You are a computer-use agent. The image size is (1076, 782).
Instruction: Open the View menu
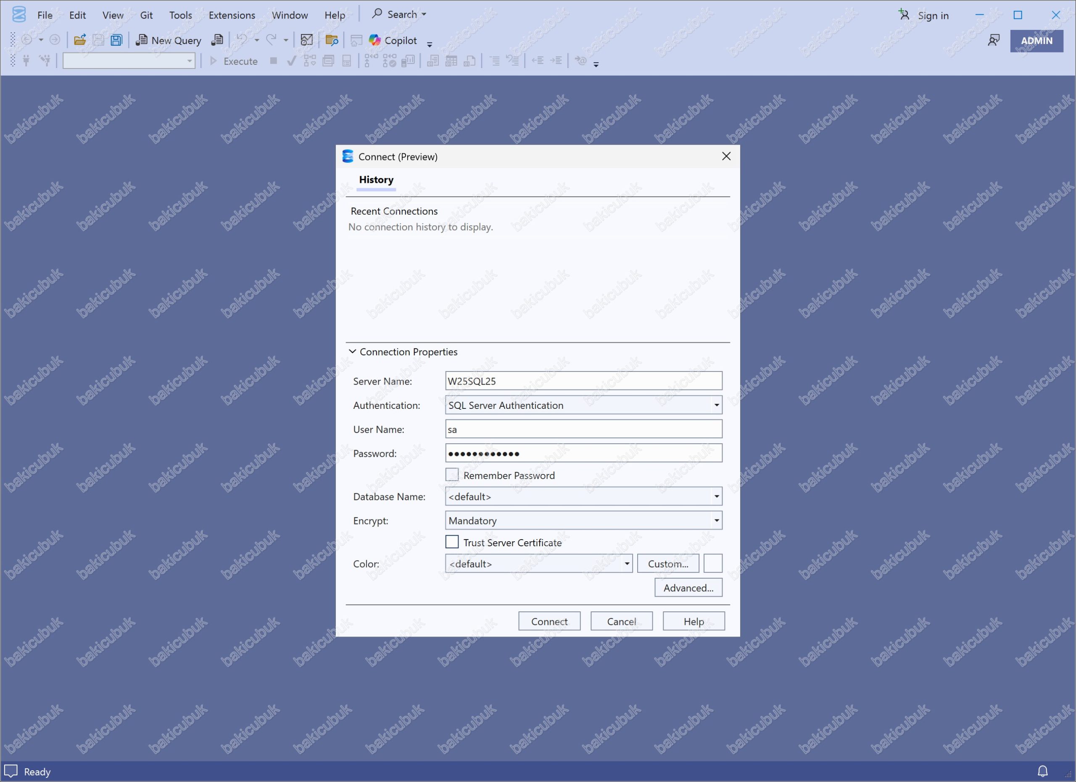pyautogui.click(x=113, y=15)
